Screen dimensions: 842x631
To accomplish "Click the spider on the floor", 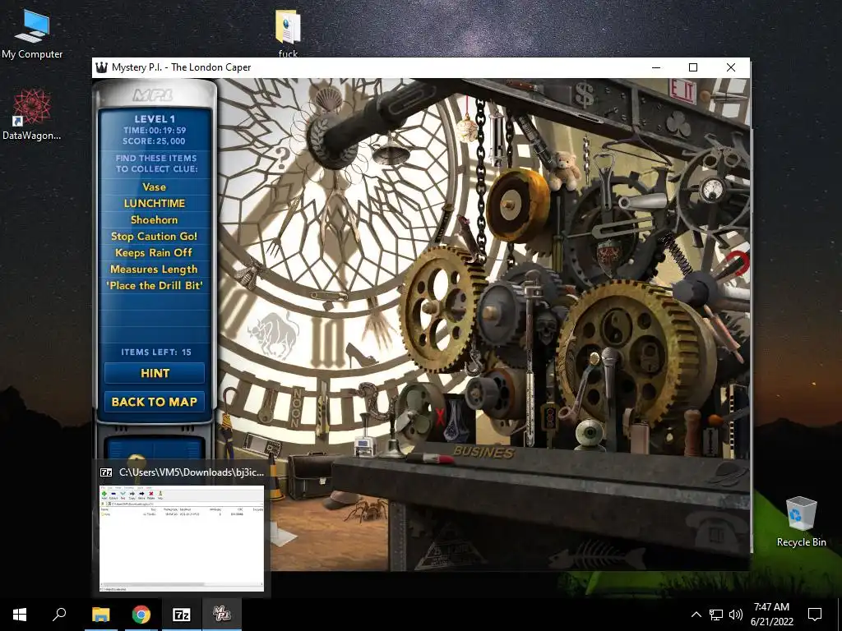I will (x=368, y=509).
